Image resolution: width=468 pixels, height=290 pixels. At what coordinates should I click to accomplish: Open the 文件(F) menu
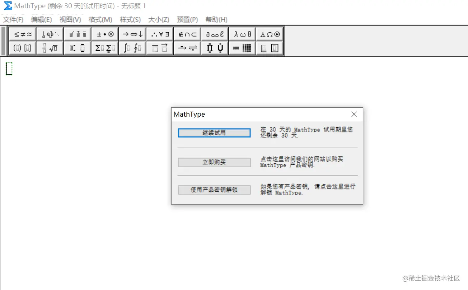pyautogui.click(x=13, y=20)
